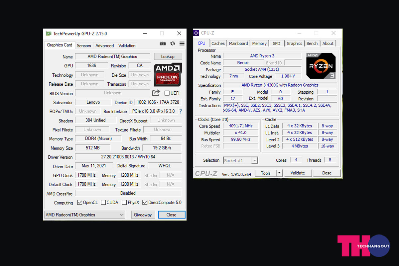399x266 pixels.
Task: Click the Level 3 cache 4 MBytes field
Action: click(300, 146)
